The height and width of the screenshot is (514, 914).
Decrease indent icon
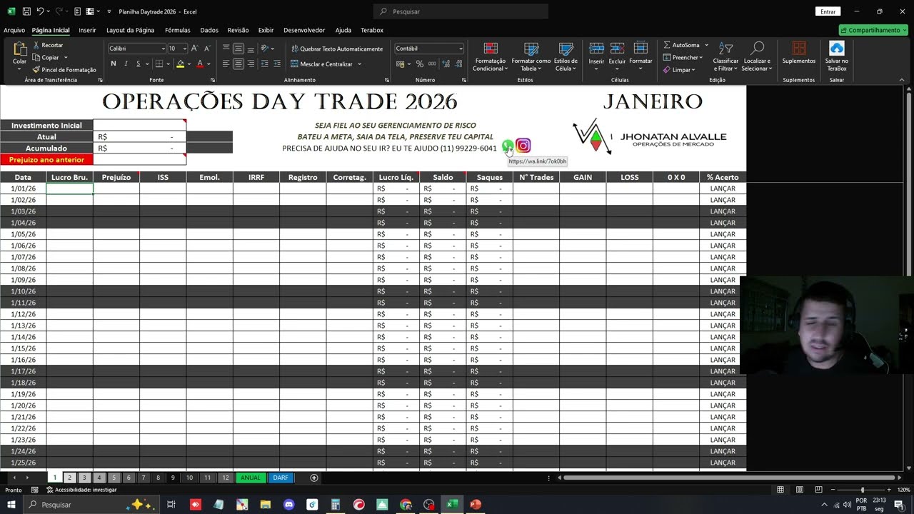click(264, 64)
